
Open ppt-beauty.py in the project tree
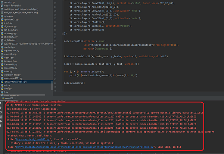(x=11, y=30)
